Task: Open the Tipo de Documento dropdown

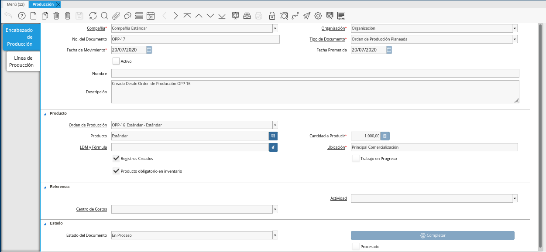Action: tap(515, 39)
